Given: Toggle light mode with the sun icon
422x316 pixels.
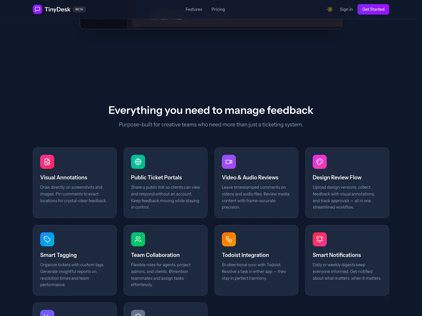Looking at the screenshot, I should (x=330, y=9).
